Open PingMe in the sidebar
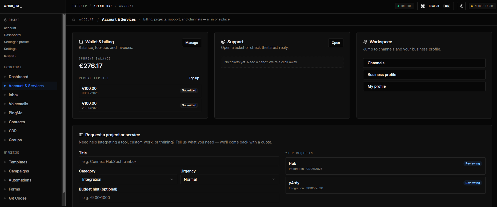The height and width of the screenshot is (207, 497). [x=30, y=113]
